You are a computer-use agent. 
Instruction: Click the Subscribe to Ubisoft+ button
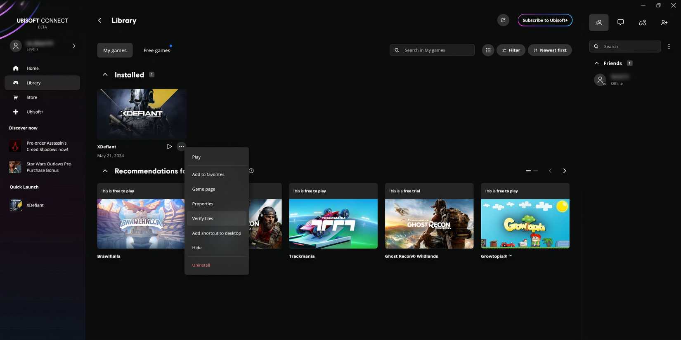[545, 20]
